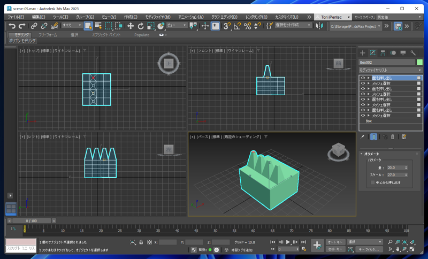Viewport: 428px width, 259px height.
Task: Click the Play Animation button
Action: 288,242
